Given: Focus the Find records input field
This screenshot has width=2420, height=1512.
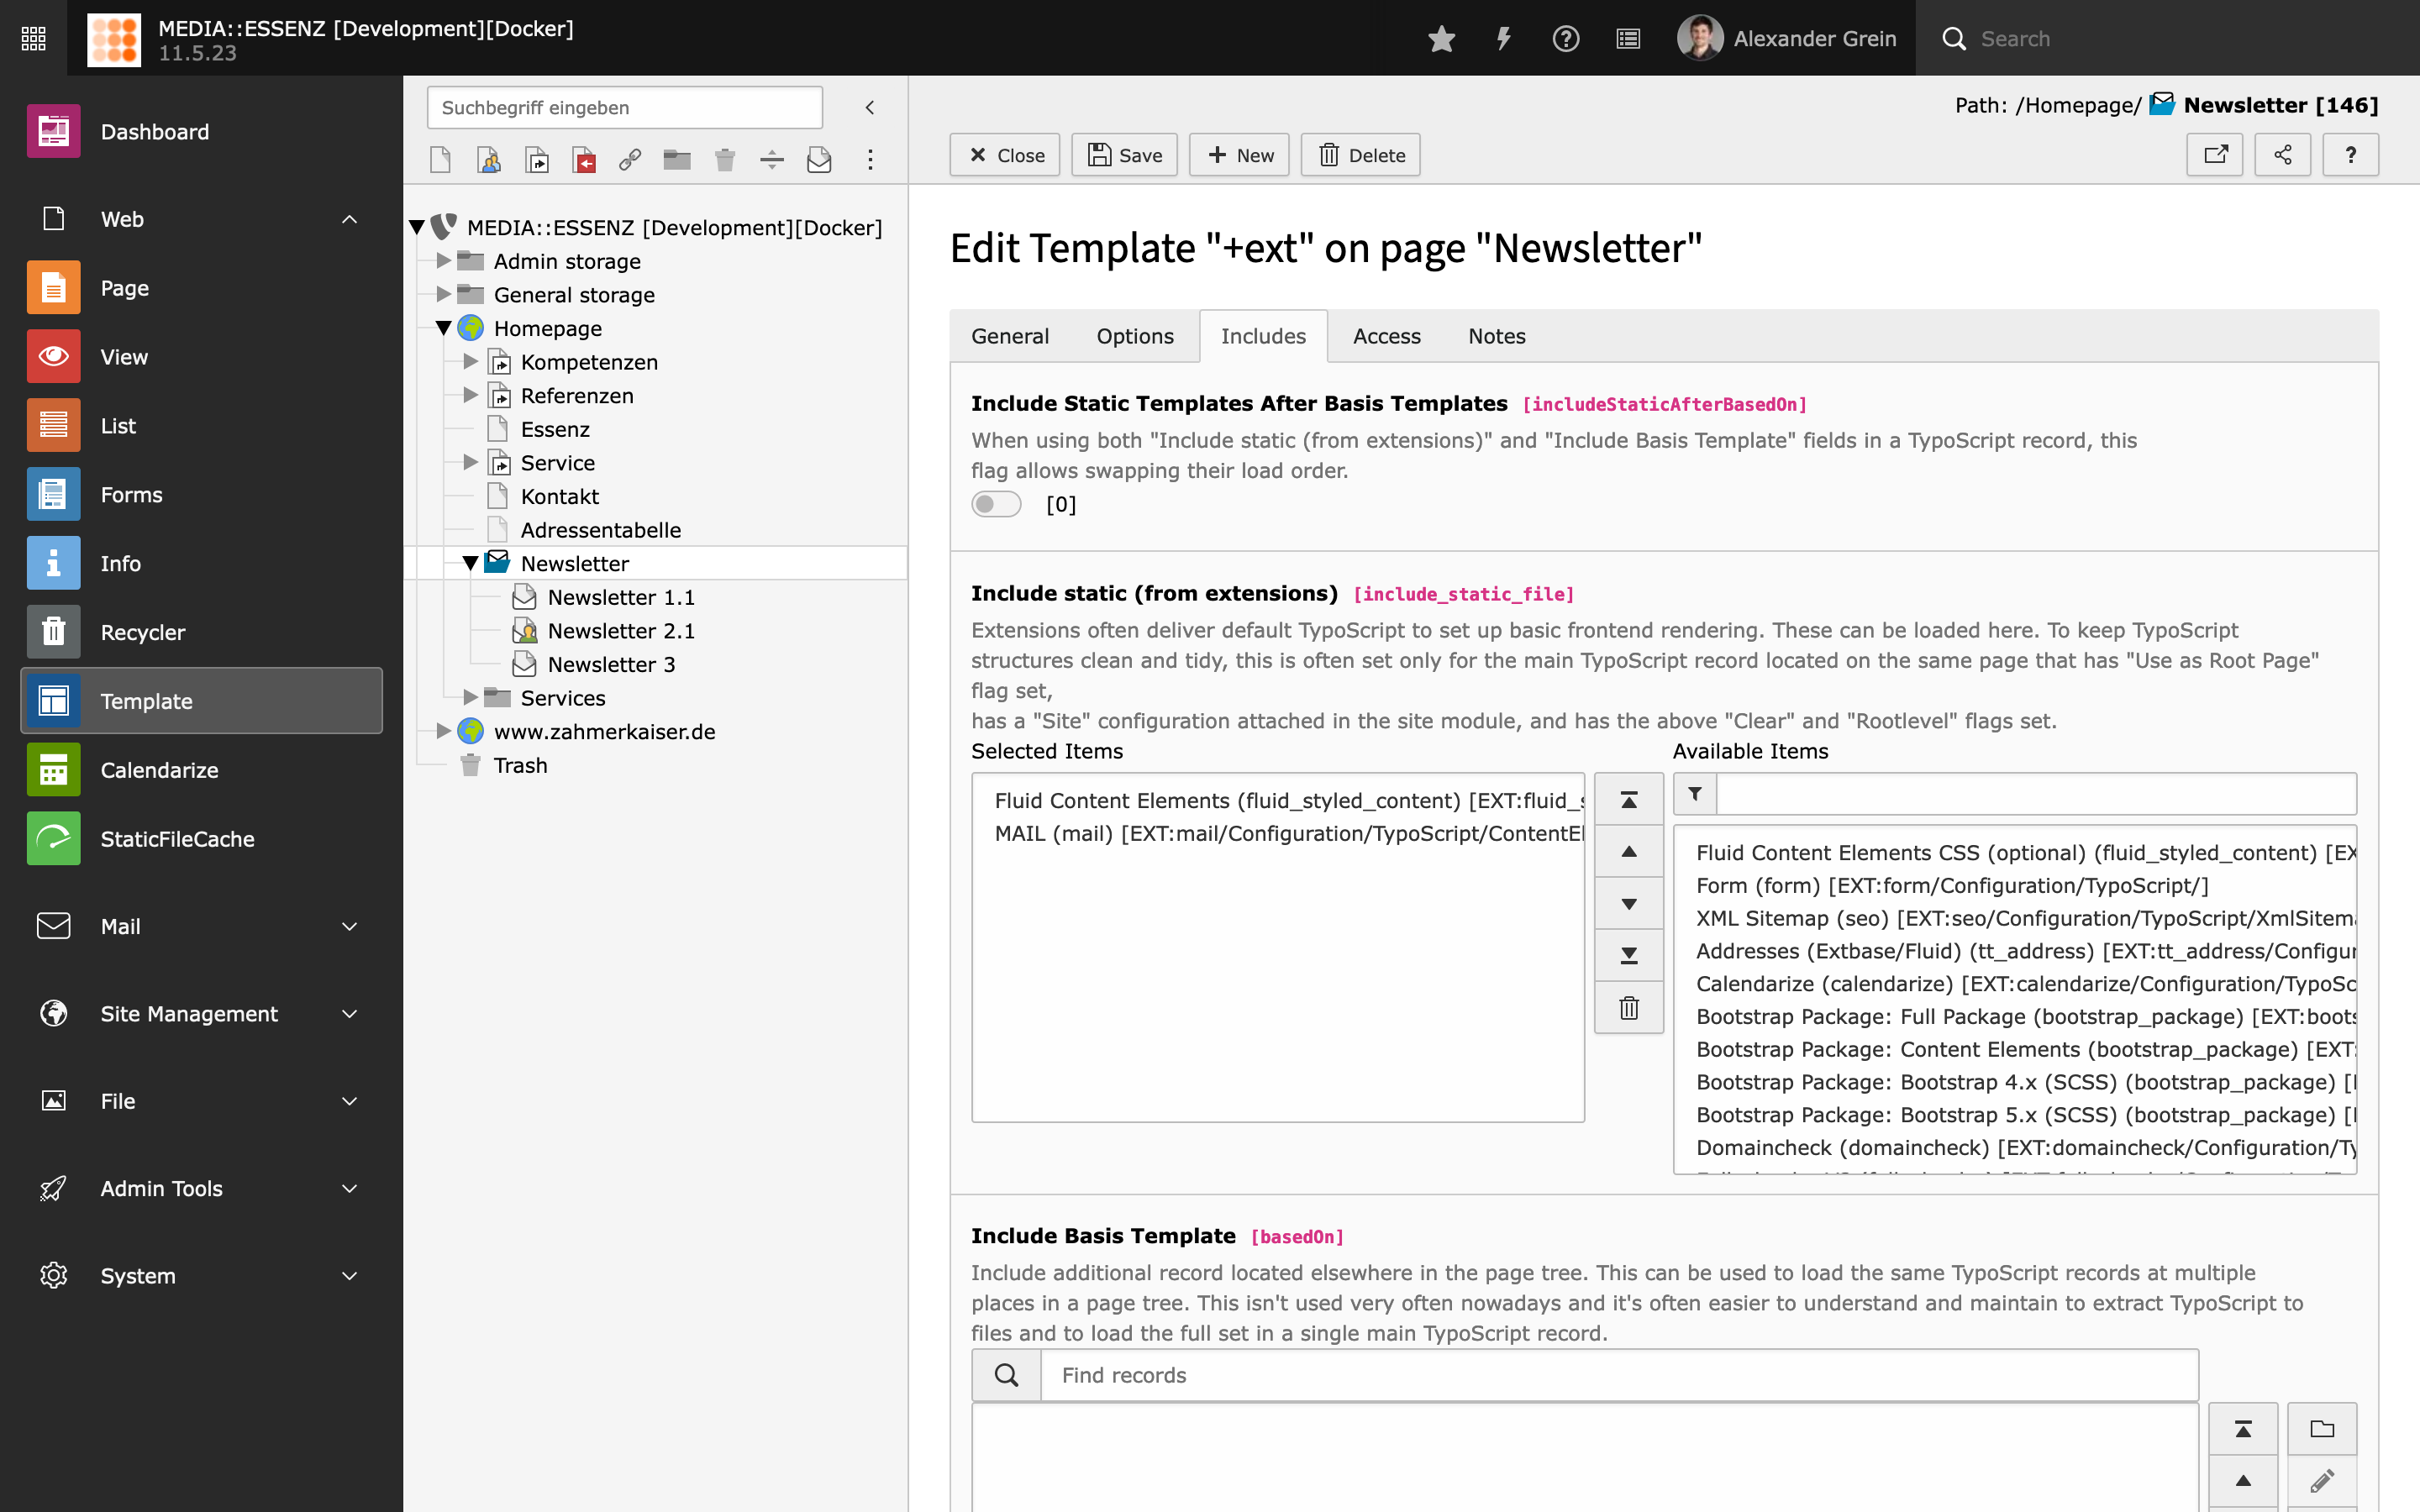Looking at the screenshot, I should tap(1618, 1375).
